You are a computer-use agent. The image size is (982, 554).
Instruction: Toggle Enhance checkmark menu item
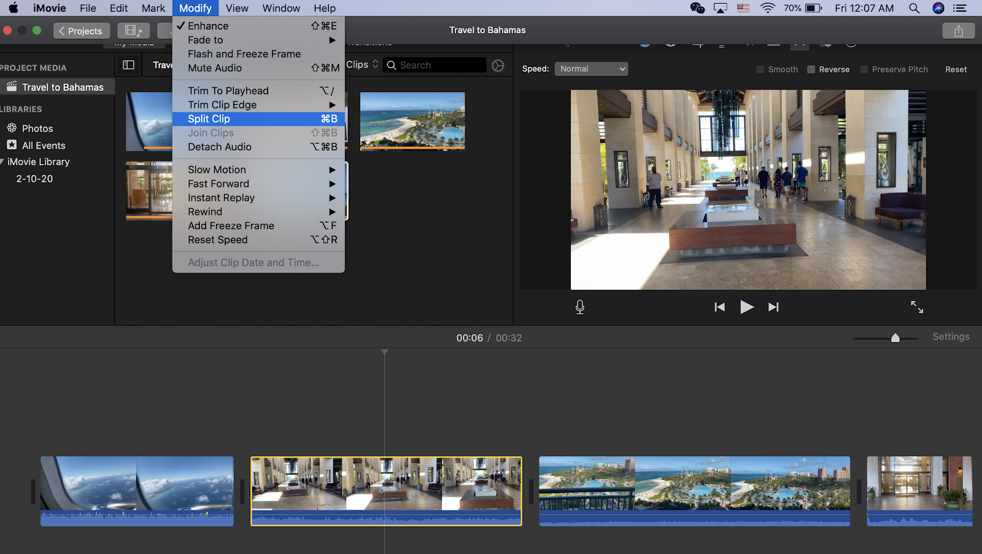click(x=258, y=26)
